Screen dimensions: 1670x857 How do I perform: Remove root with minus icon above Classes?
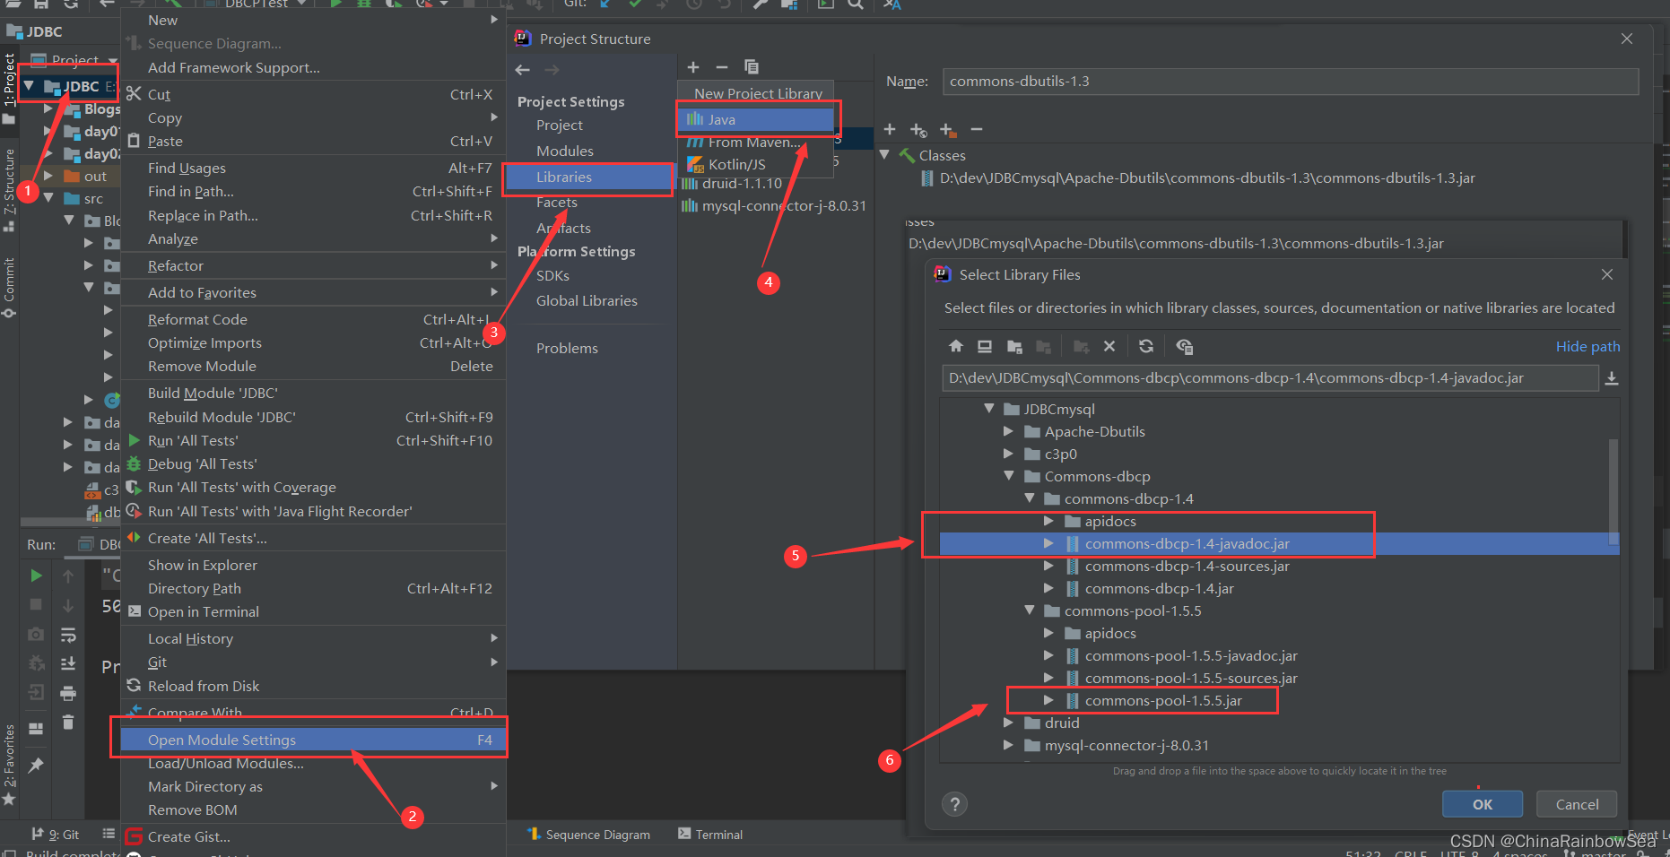coord(977,130)
